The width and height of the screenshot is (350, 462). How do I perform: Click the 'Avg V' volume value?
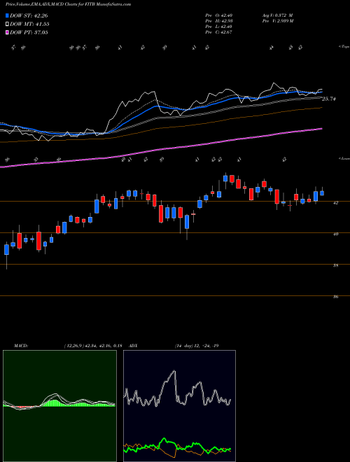[x=277, y=15]
